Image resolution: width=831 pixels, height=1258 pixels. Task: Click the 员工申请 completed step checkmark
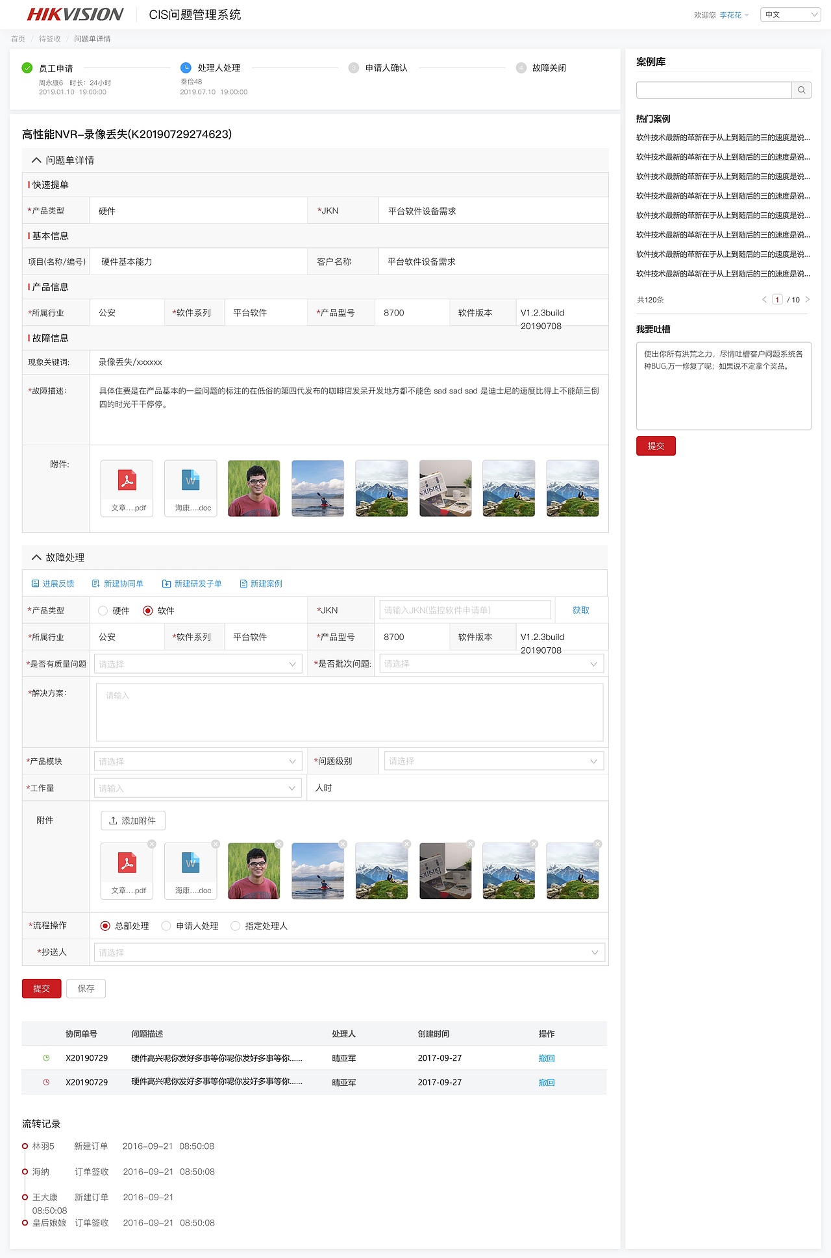(x=27, y=68)
